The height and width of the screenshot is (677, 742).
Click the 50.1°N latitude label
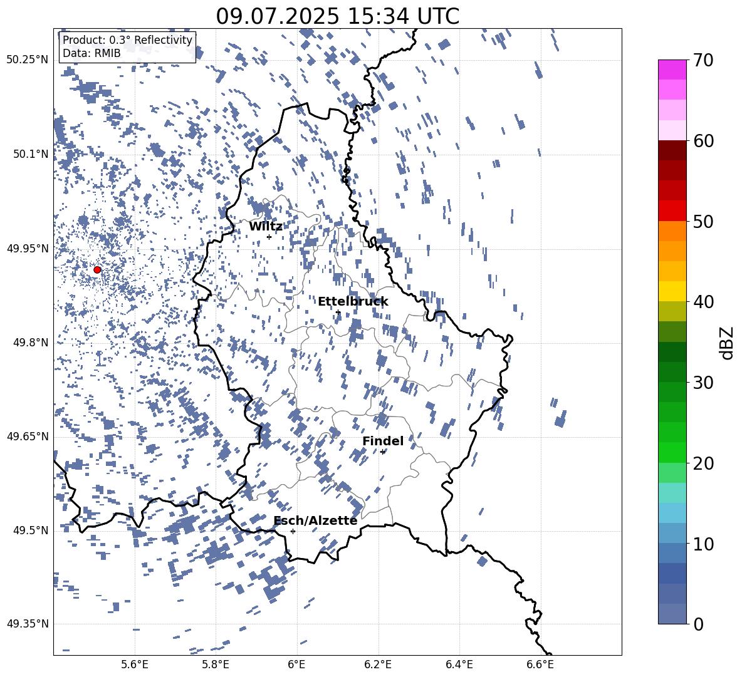coord(30,154)
